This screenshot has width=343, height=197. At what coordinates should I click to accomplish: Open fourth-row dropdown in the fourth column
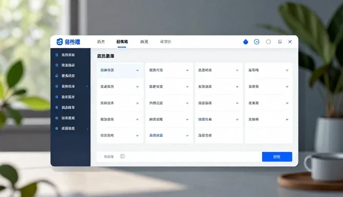(x=269, y=119)
